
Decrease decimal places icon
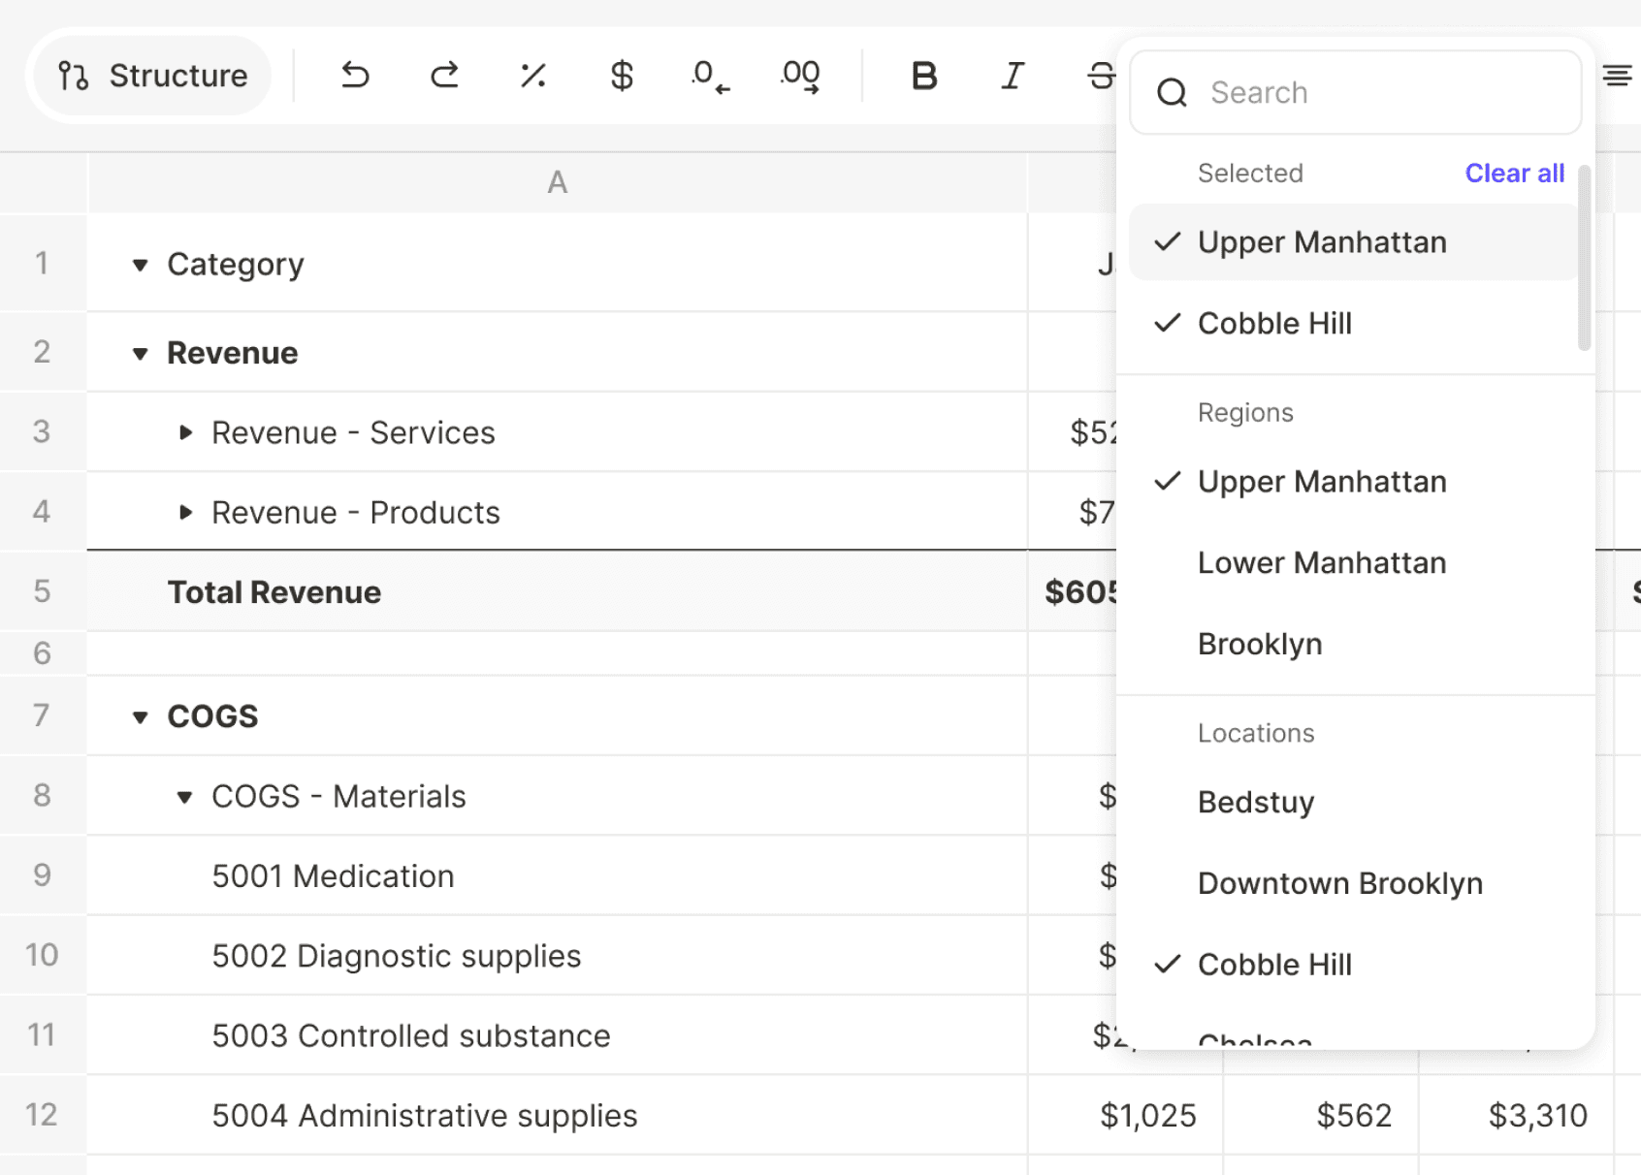pos(711,77)
